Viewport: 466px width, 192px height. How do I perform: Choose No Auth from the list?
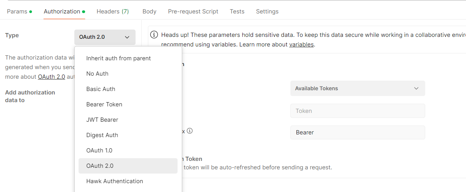pyautogui.click(x=97, y=74)
